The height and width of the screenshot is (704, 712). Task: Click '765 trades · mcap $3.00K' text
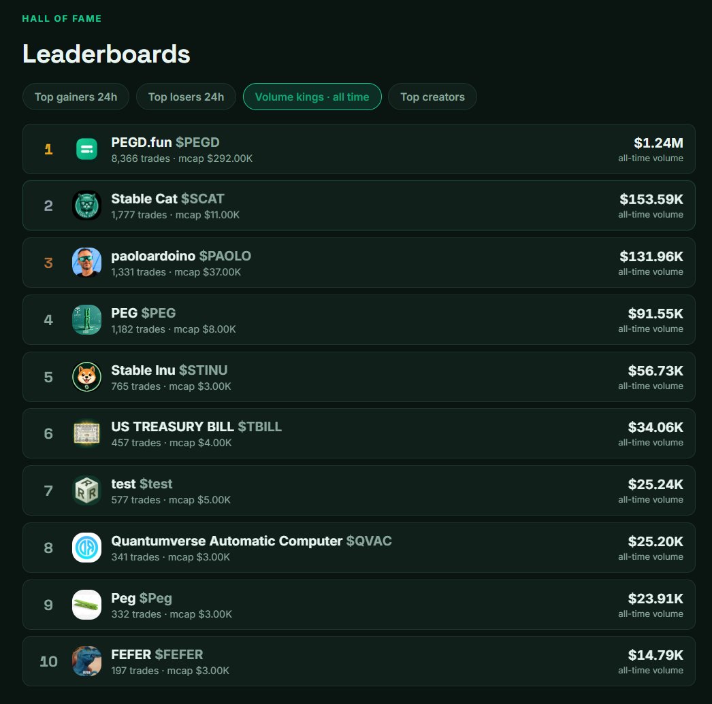tap(171, 386)
